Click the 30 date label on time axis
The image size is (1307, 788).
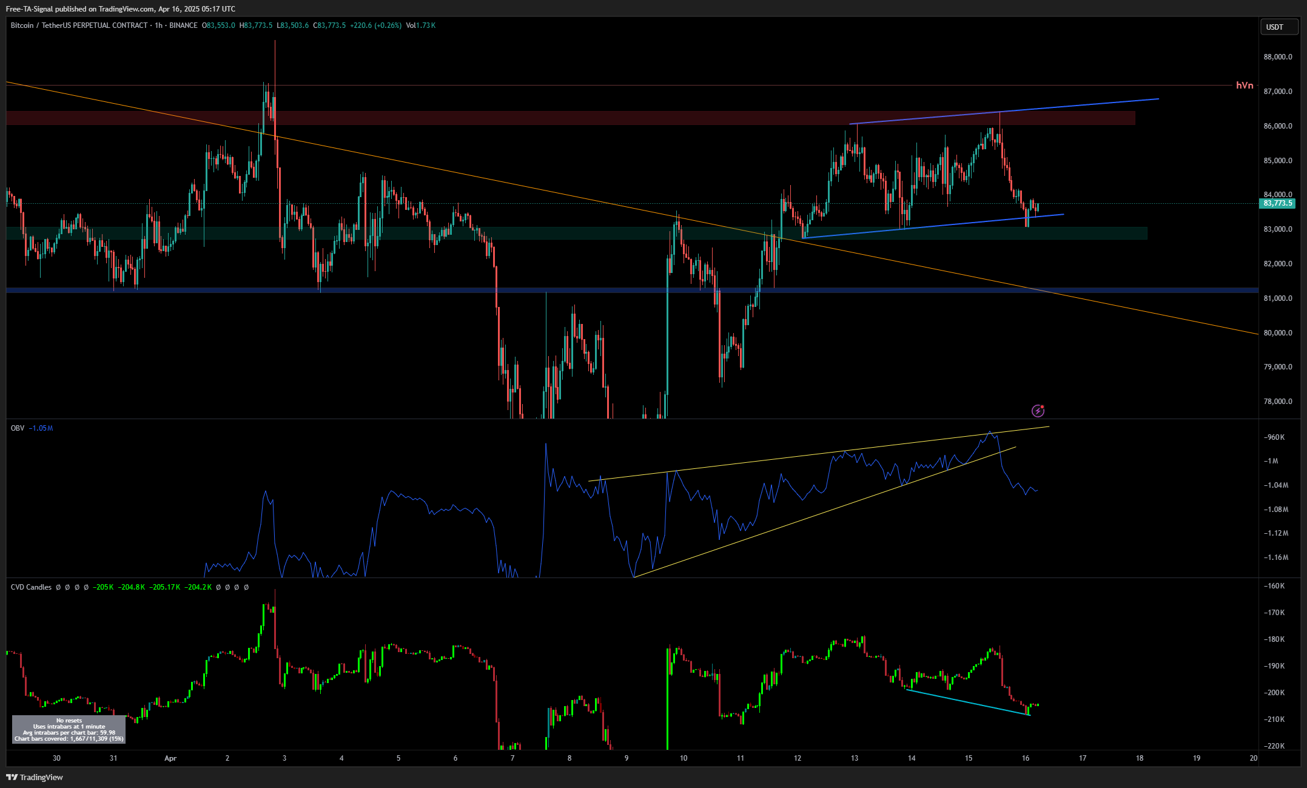pos(56,758)
